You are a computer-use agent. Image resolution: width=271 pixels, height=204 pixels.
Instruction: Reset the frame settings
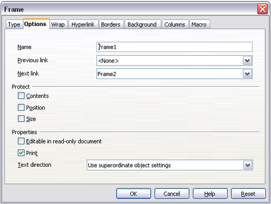248,194
